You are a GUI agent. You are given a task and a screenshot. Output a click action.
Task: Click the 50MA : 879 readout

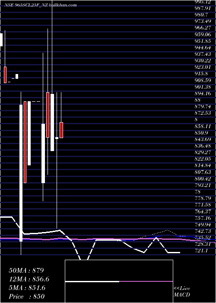(x=26, y=271)
